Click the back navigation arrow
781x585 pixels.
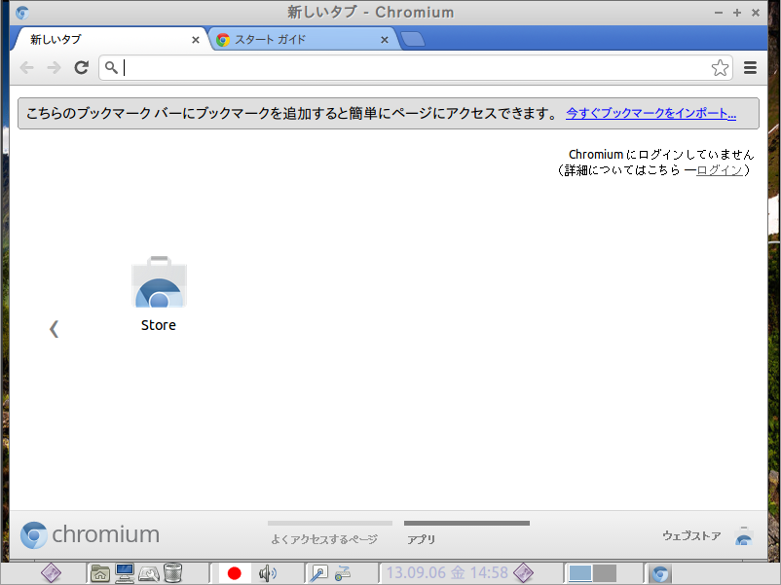coord(26,67)
